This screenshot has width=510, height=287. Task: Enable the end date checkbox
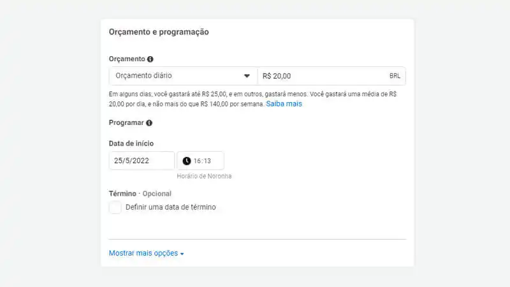[x=115, y=207]
